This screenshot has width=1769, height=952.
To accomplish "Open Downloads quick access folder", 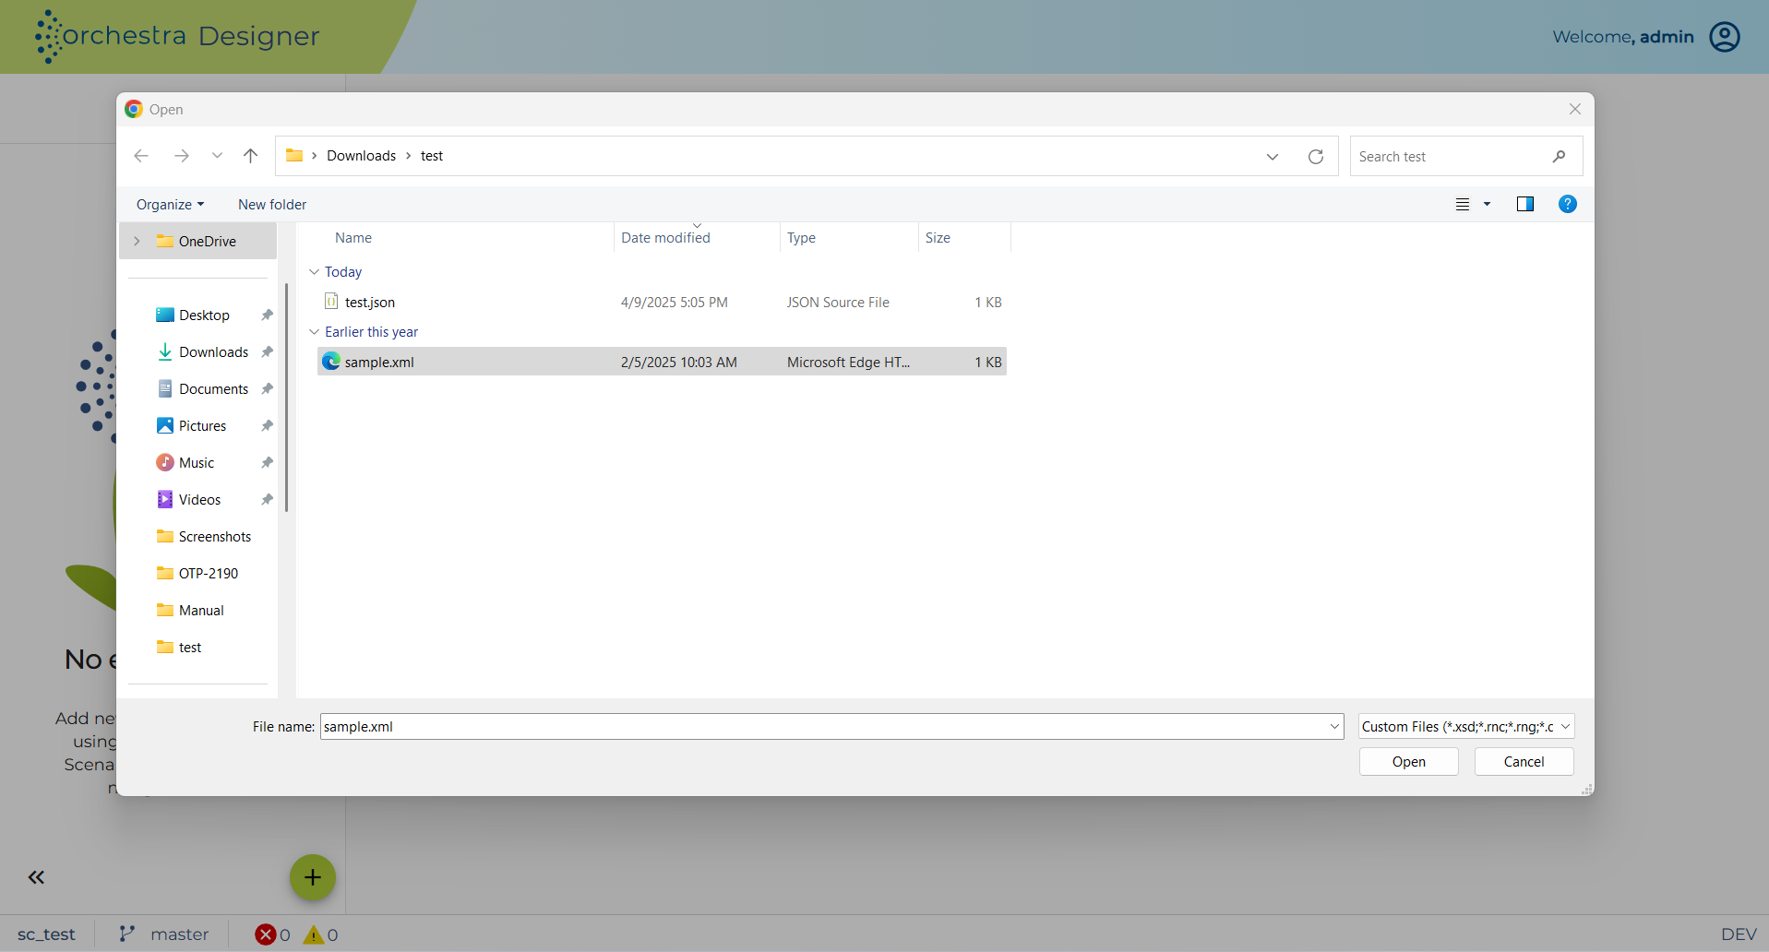I will [213, 352].
